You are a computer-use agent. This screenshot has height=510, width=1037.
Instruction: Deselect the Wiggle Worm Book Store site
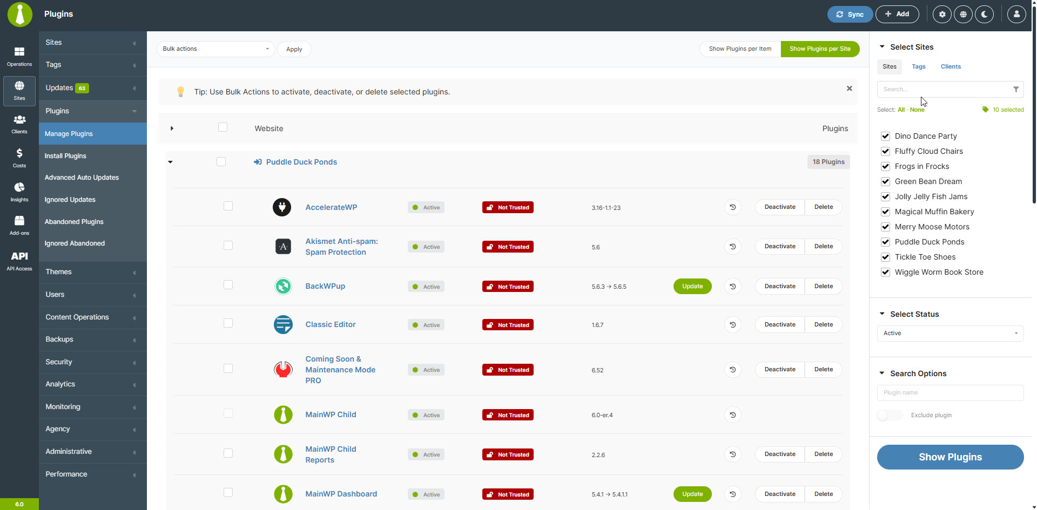pyautogui.click(x=885, y=272)
